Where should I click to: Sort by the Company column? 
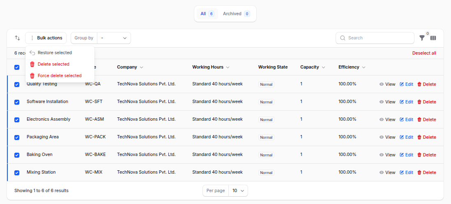130,67
